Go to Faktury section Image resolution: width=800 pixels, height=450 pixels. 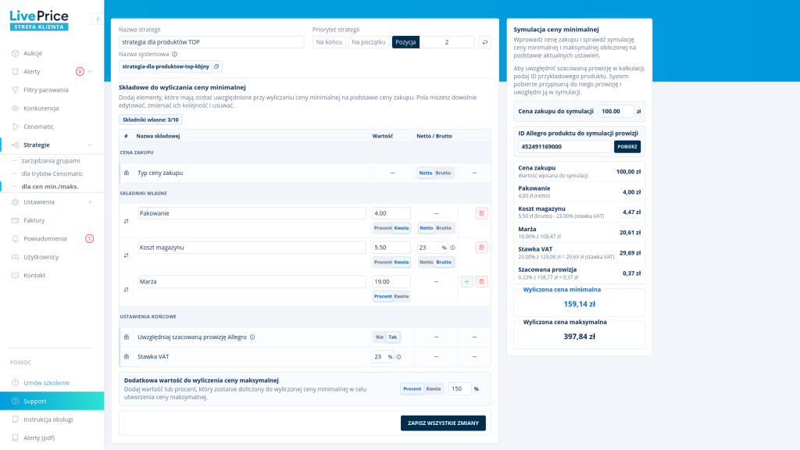click(34, 220)
